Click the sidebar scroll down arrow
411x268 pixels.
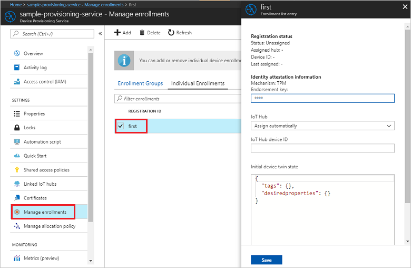pyautogui.click(x=91, y=261)
